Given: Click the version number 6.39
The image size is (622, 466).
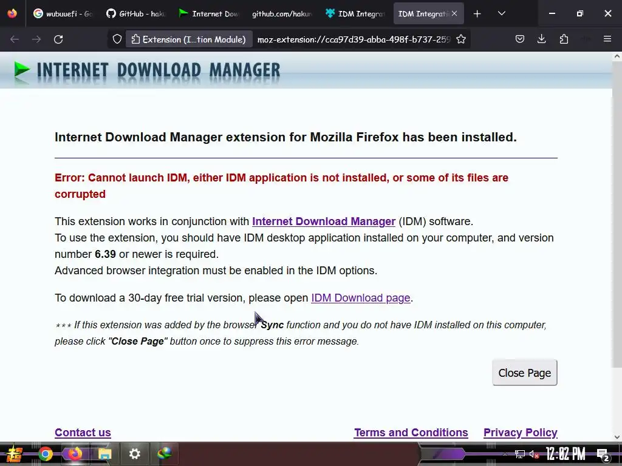Looking at the screenshot, I should pos(105,254).
